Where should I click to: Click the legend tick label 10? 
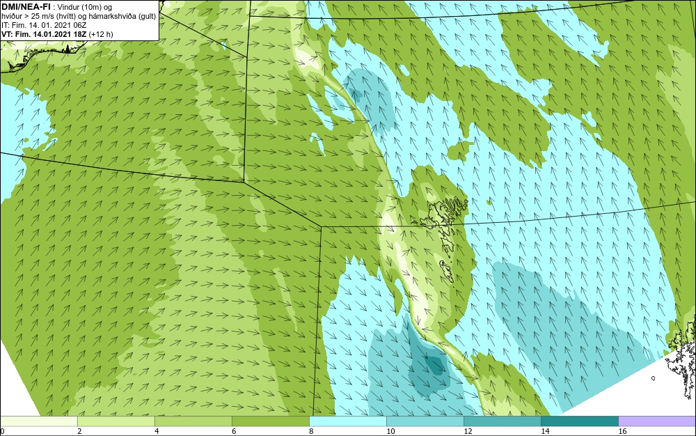pyautogui.click(x=390, y=431)
